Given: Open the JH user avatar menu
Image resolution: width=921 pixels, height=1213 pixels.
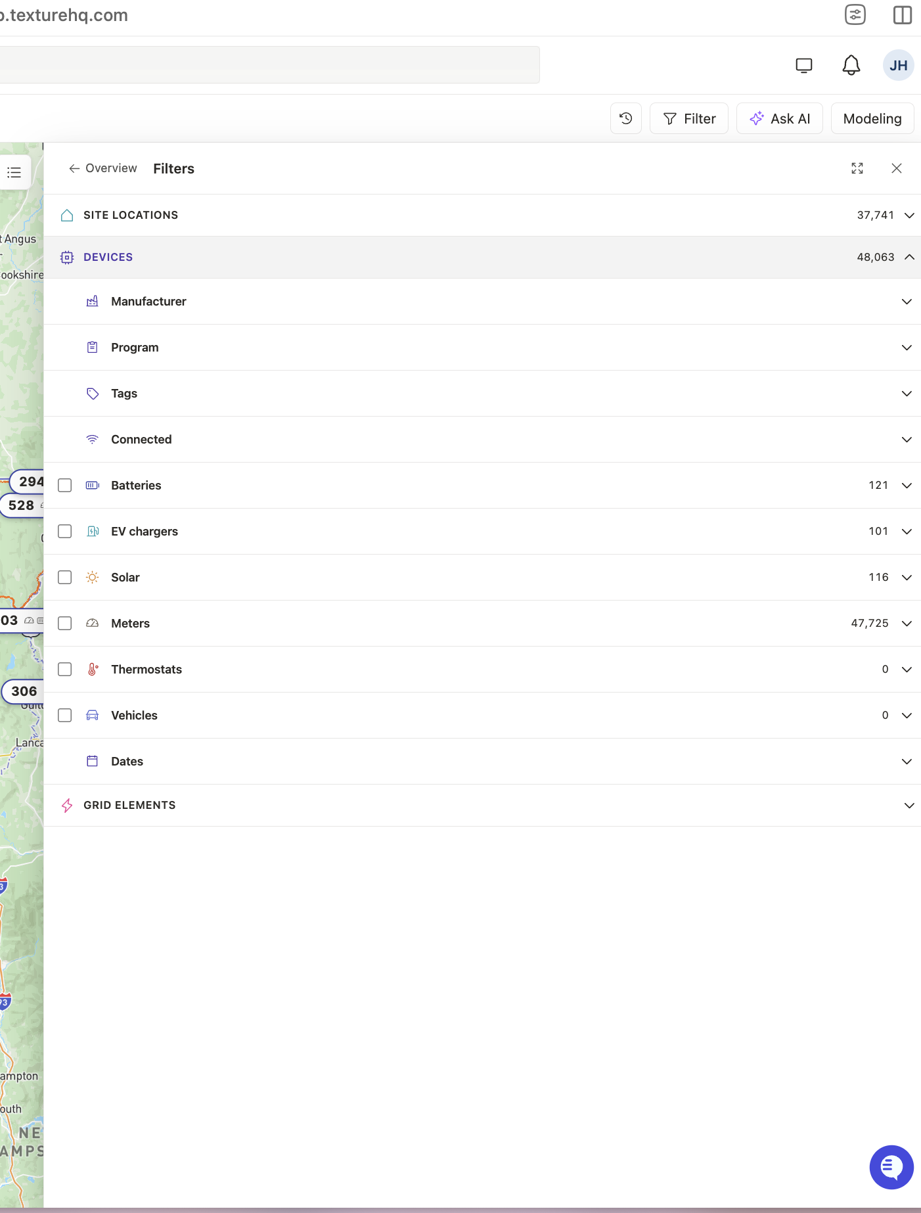Looking at the screenshot, I should pyautogui.click(x=898, y=65).
